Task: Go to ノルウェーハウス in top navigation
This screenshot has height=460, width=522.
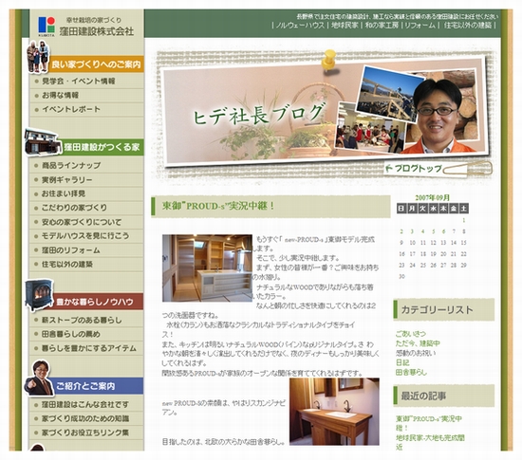Action: pyautogui.click(x=300, y=26)
